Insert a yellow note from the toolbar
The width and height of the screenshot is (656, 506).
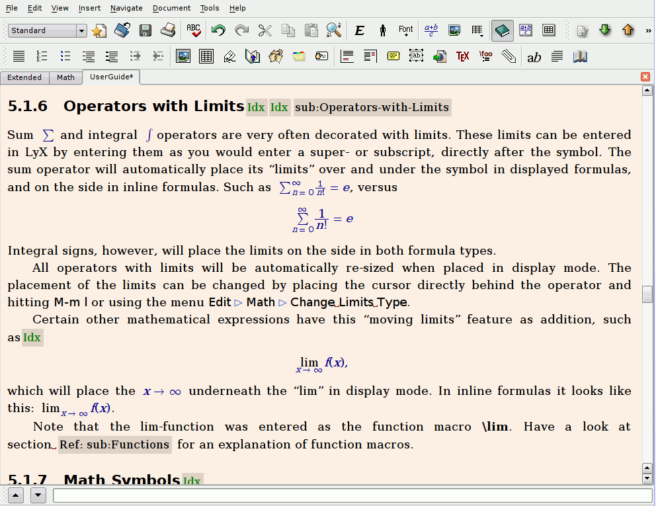[x=393, y=57]
